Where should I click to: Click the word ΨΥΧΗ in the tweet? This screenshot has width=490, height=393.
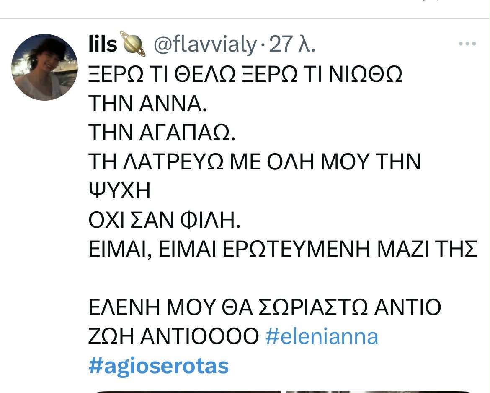tap(120, 190)
